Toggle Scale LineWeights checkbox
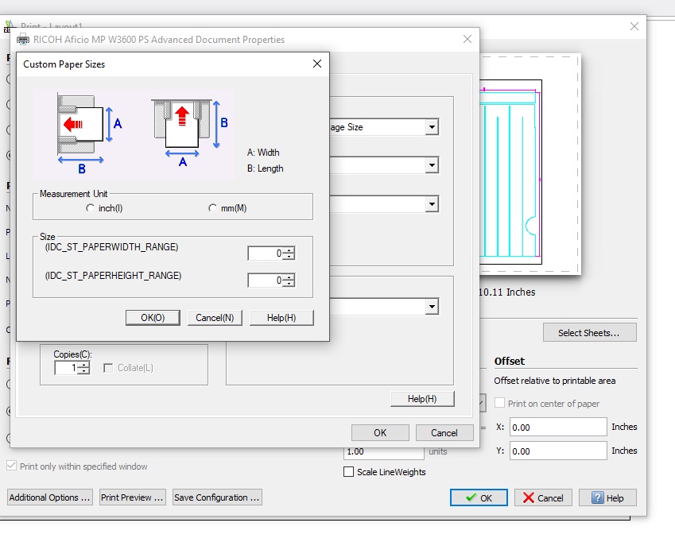Image resolution: width=675 pixels, height=538 pixels. coord(349,472)
